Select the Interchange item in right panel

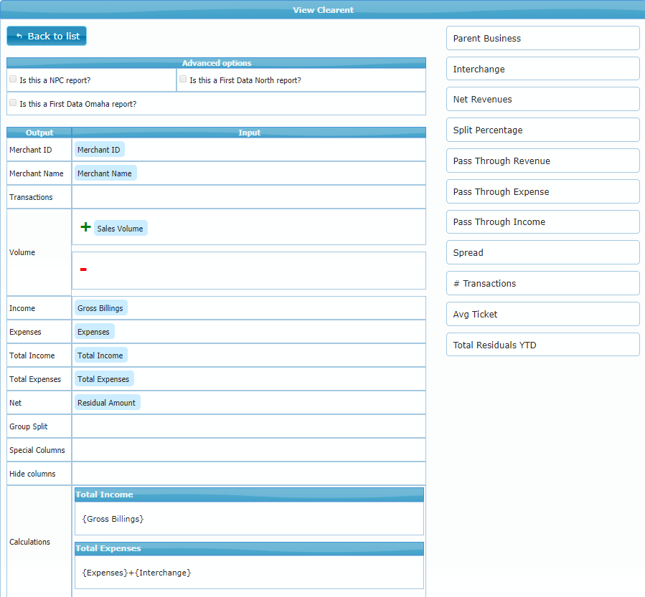[x=542, y=70]
